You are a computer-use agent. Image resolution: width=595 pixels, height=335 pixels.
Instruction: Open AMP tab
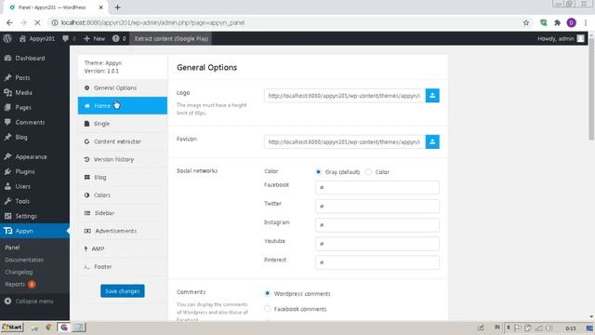pos(123,248)
